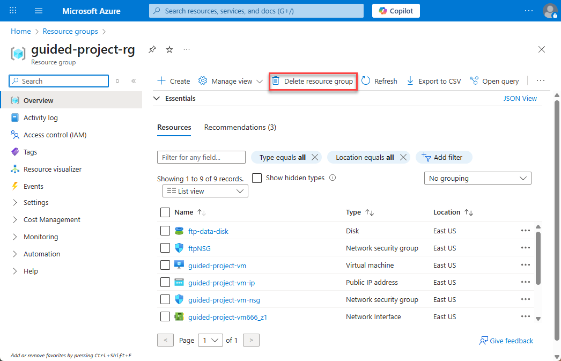Open the user account avatar
This screenshot has height=361, width=561.
(550, 11)
